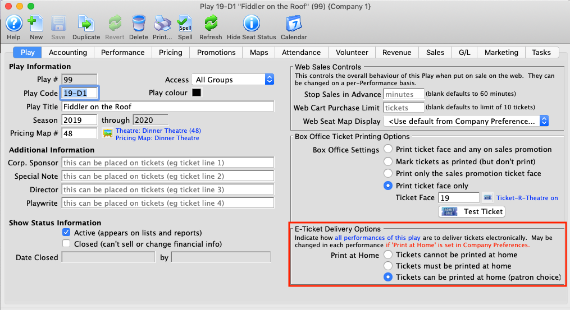Click the Special Note field

click(168, 176)
